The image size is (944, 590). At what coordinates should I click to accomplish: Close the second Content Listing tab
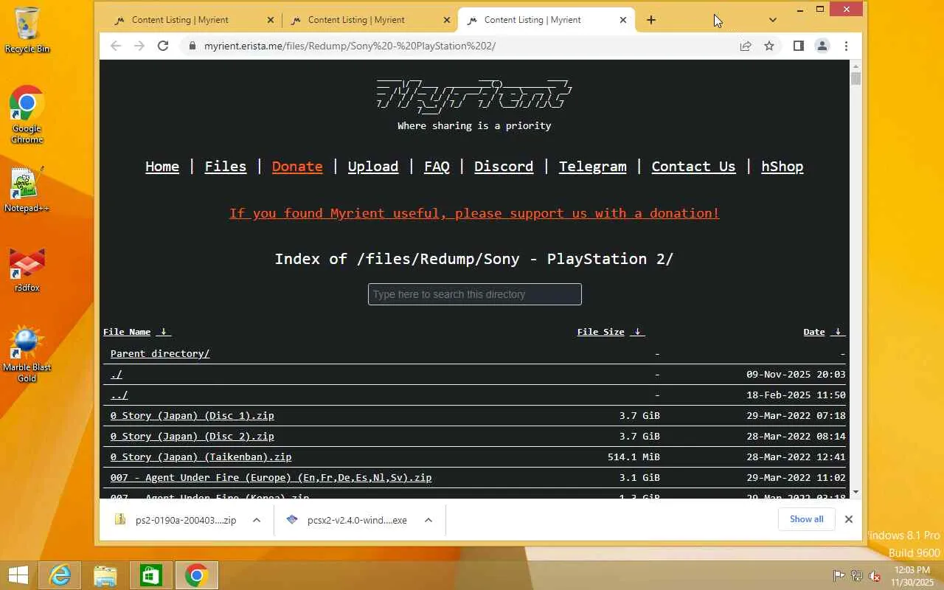[447, 20]
